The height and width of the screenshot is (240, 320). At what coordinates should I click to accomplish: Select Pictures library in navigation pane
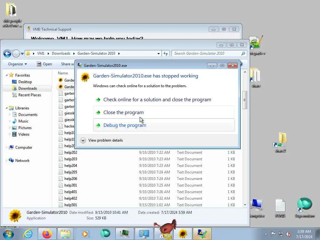(25, 128)
